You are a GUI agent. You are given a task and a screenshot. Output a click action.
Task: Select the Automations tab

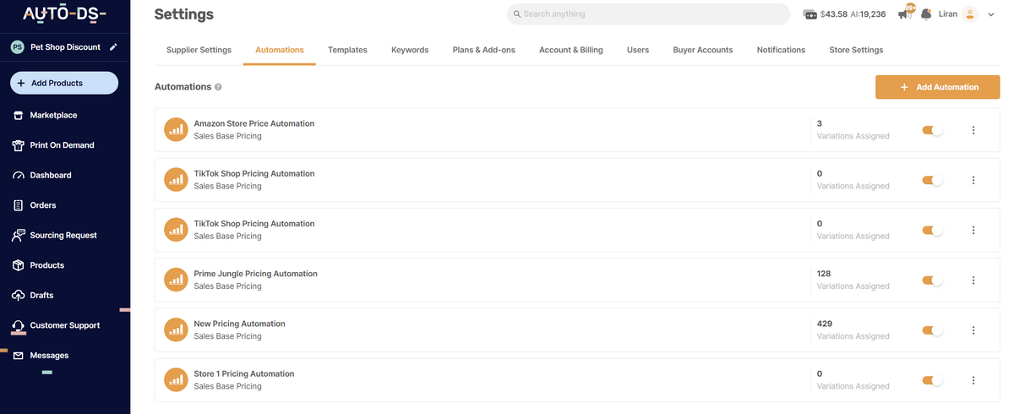[x=280, y=50]
